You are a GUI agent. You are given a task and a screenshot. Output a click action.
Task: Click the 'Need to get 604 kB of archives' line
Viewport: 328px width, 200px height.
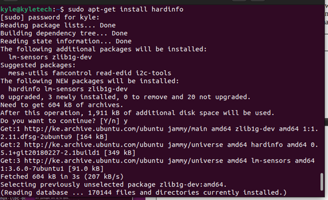point(62,105)
